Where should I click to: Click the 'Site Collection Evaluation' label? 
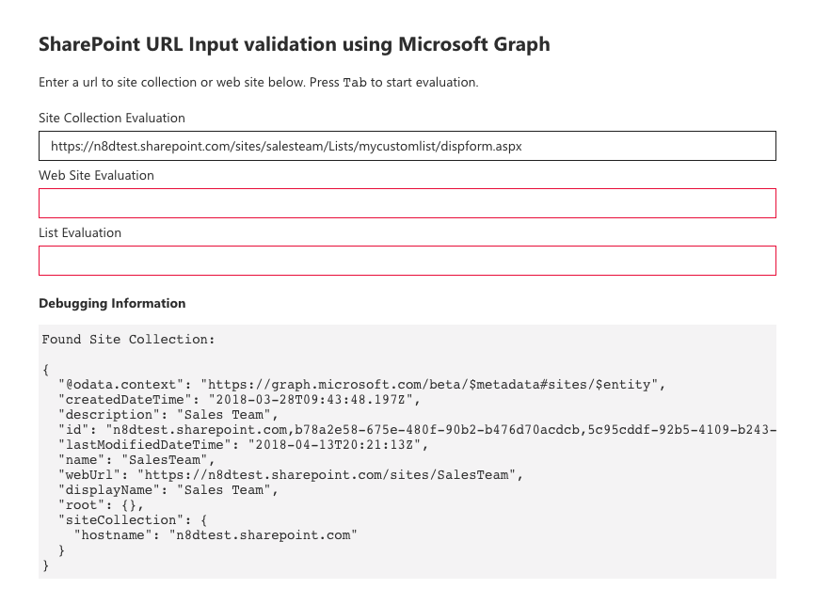[112, 118]
